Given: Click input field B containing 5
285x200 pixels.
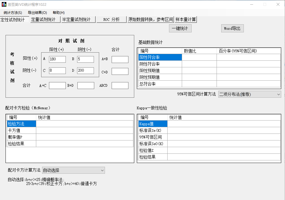Looking at the screenshot, I should pos(85,59).
